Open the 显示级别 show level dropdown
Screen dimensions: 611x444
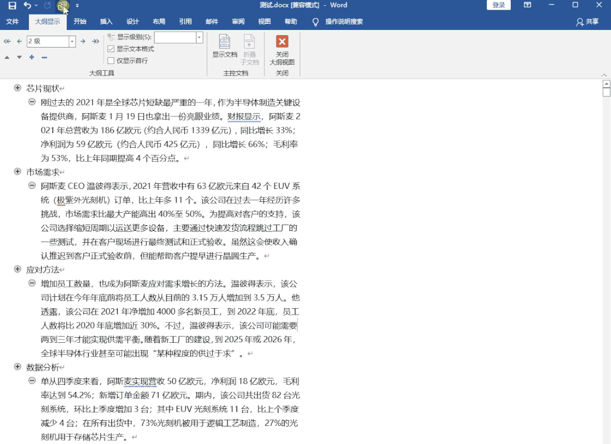[199, 37]
